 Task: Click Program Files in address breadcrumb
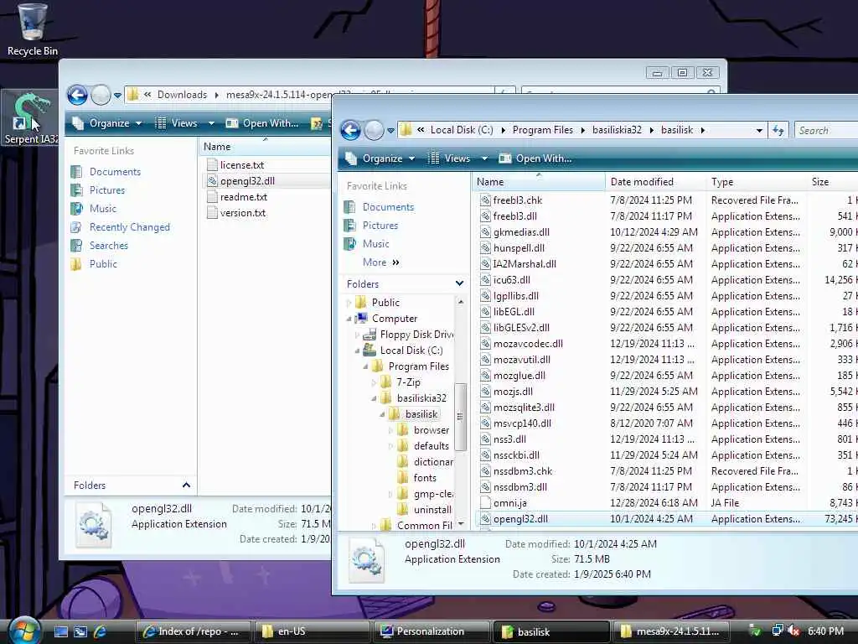[x=542, y=130]
